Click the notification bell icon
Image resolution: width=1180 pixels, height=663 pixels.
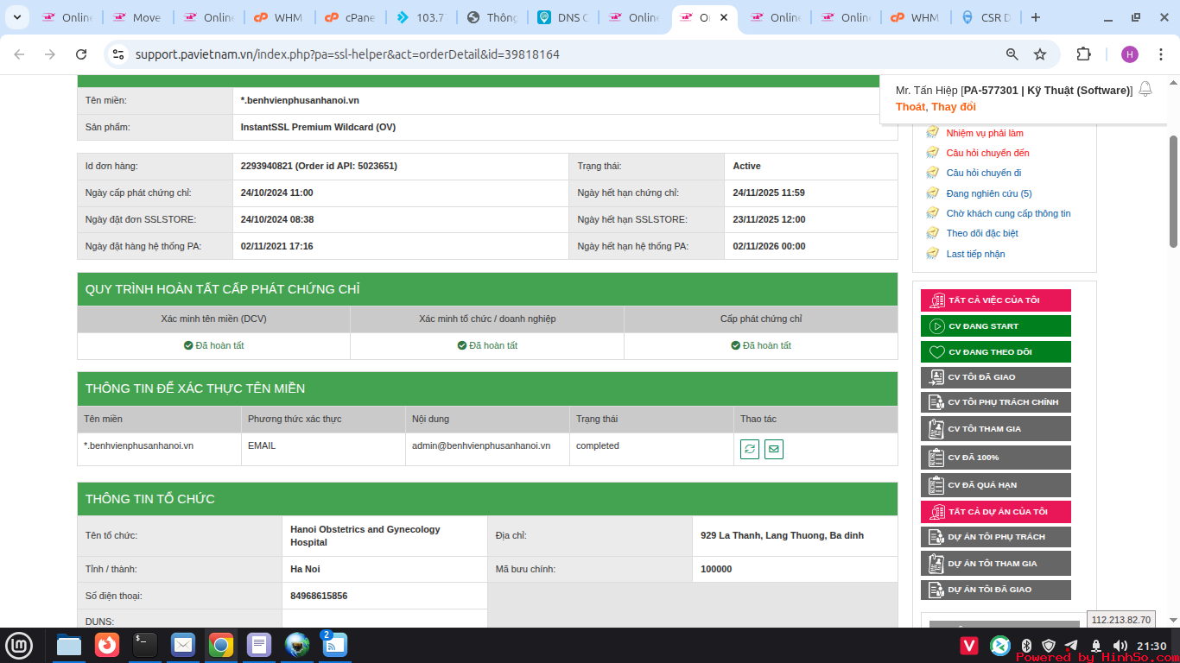pos(1145,89)
